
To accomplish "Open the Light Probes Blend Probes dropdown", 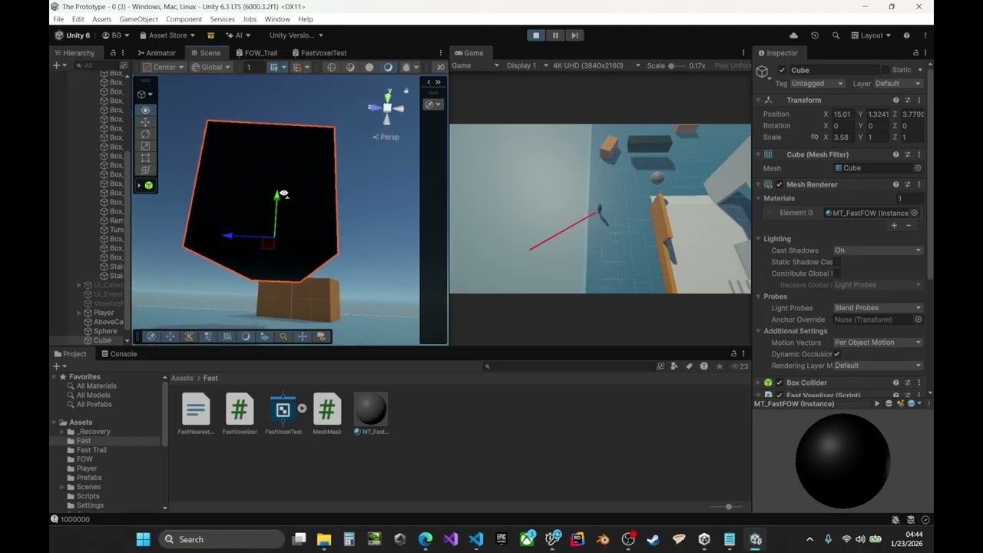I will pos(878,308).
